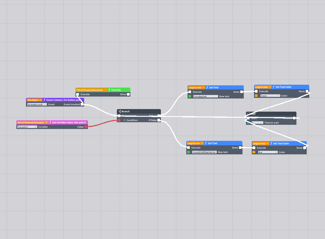Open the Red color dropdown

(x=268, y=152)
